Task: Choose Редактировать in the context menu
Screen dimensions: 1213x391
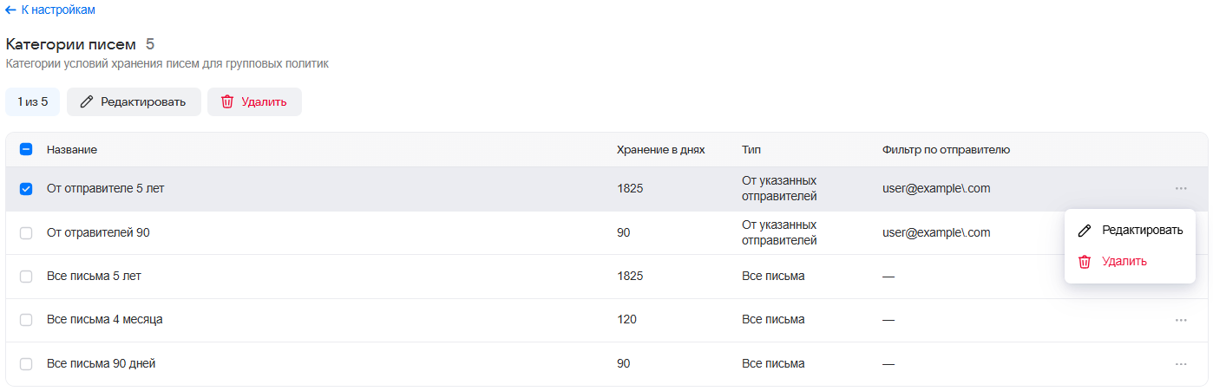Action: coord(1130,231)
